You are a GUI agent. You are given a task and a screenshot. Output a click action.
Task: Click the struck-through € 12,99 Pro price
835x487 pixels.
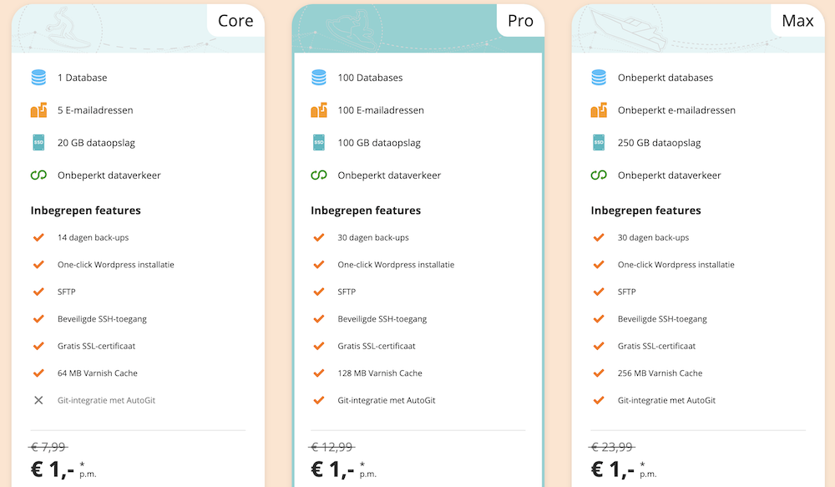tap(331, 447)
